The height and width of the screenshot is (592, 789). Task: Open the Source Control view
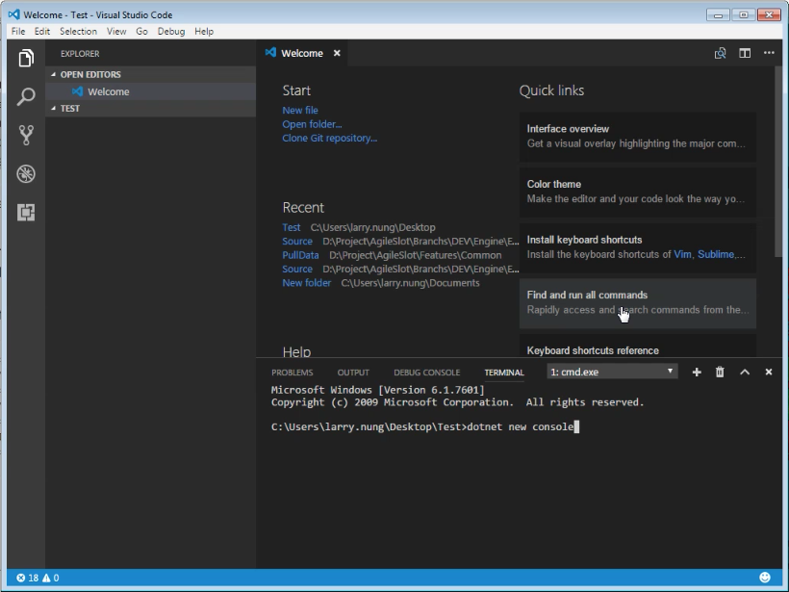coord(26,135)
